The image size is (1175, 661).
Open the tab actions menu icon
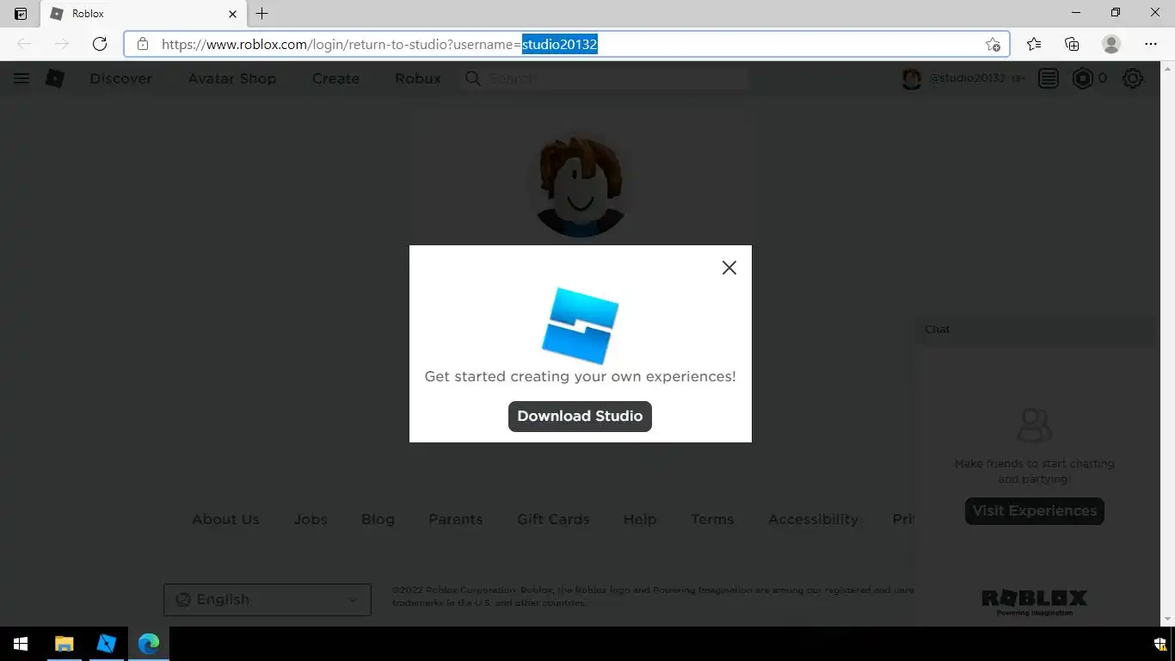tap(21, 14)
